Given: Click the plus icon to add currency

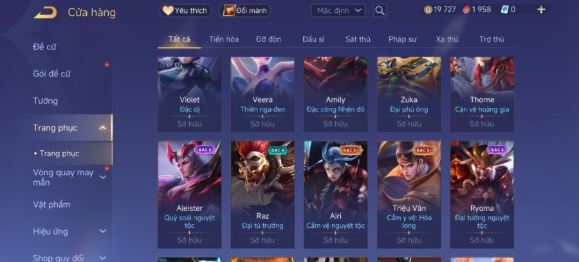Looking at the screenshot, I should pos(541,10).
